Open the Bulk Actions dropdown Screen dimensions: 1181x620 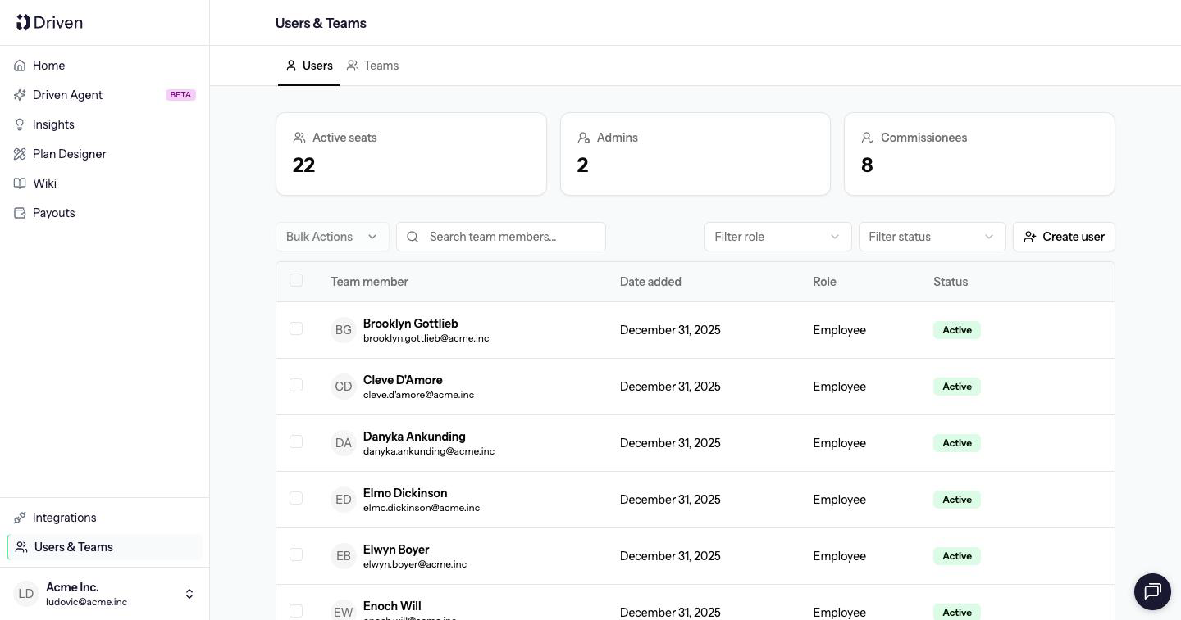point(332,237)
